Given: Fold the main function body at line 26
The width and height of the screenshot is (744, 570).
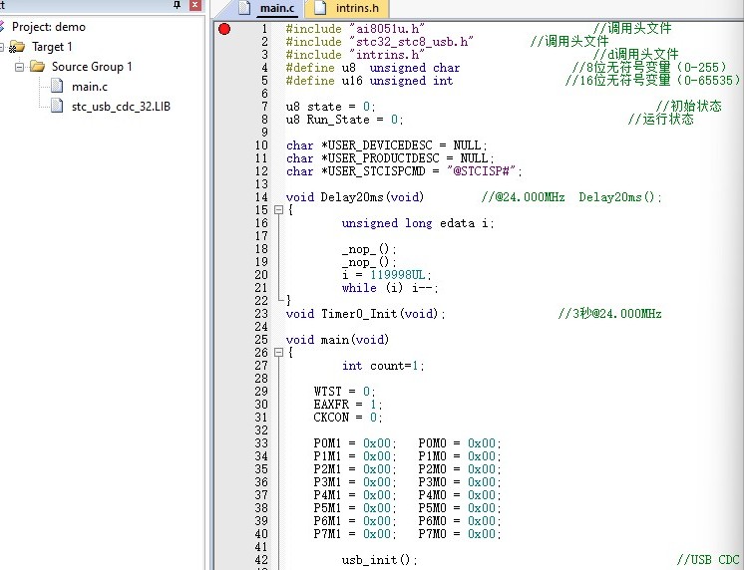Looking at the screenshot, I should pos(278,353).
